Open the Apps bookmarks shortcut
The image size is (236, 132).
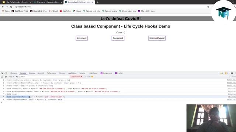click(x=6, y=11)
